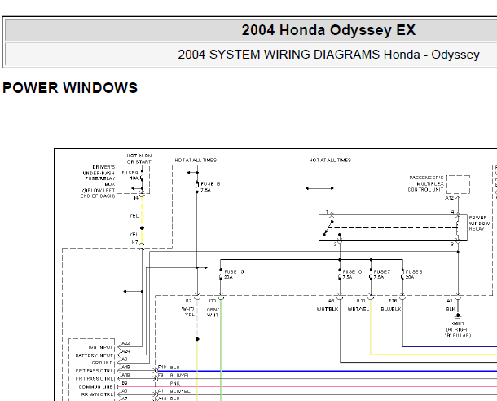Image resolution: width=497 pixels, height=401 pixels.
Task: Click the "F18 BLU" wire label
Action: tap(169, 367)
